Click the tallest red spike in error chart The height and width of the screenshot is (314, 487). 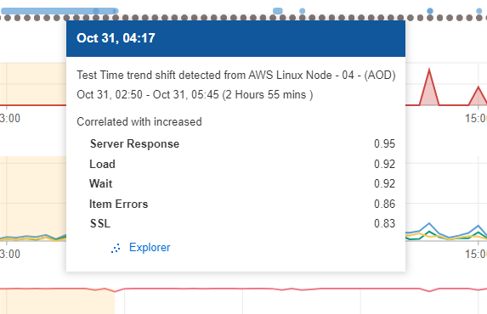coord(429,87)
